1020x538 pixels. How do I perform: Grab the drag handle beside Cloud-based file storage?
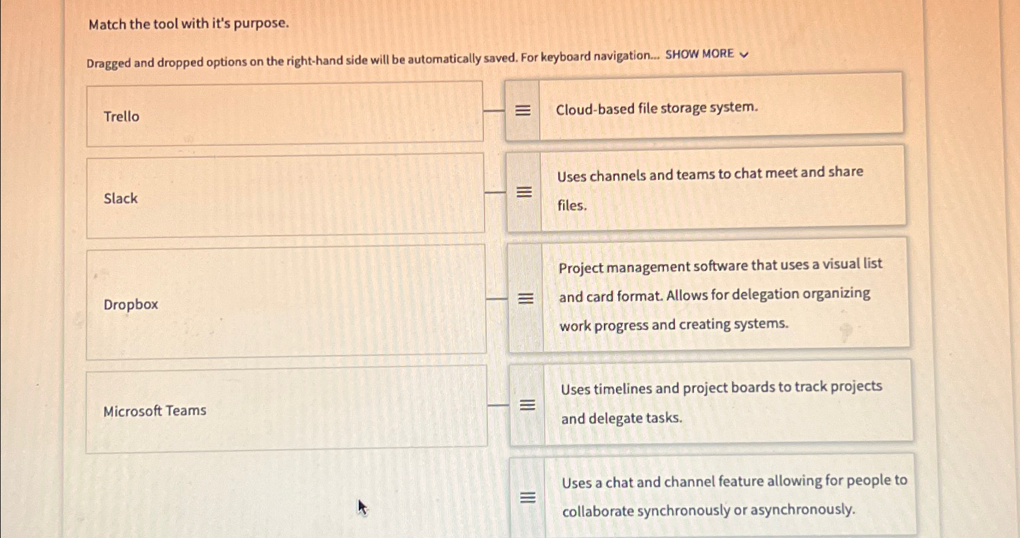click(523, 110)
